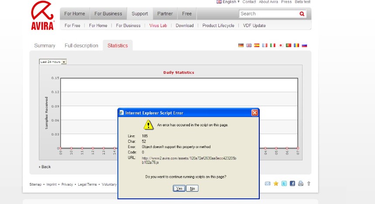Share page via email envelope icon
The width and height of the screenshot is (375, 204).
pyautogui.click(x=268, y=183)
